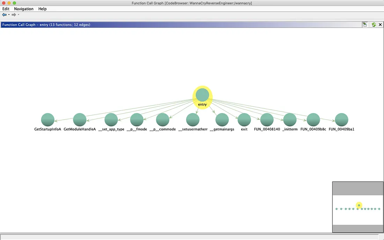Click the FUN_00409ba1 node

pyautogui.click(x=341, y=120)
